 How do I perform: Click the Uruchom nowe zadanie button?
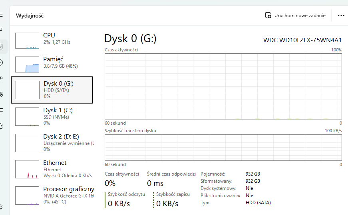tap(295, 16)
